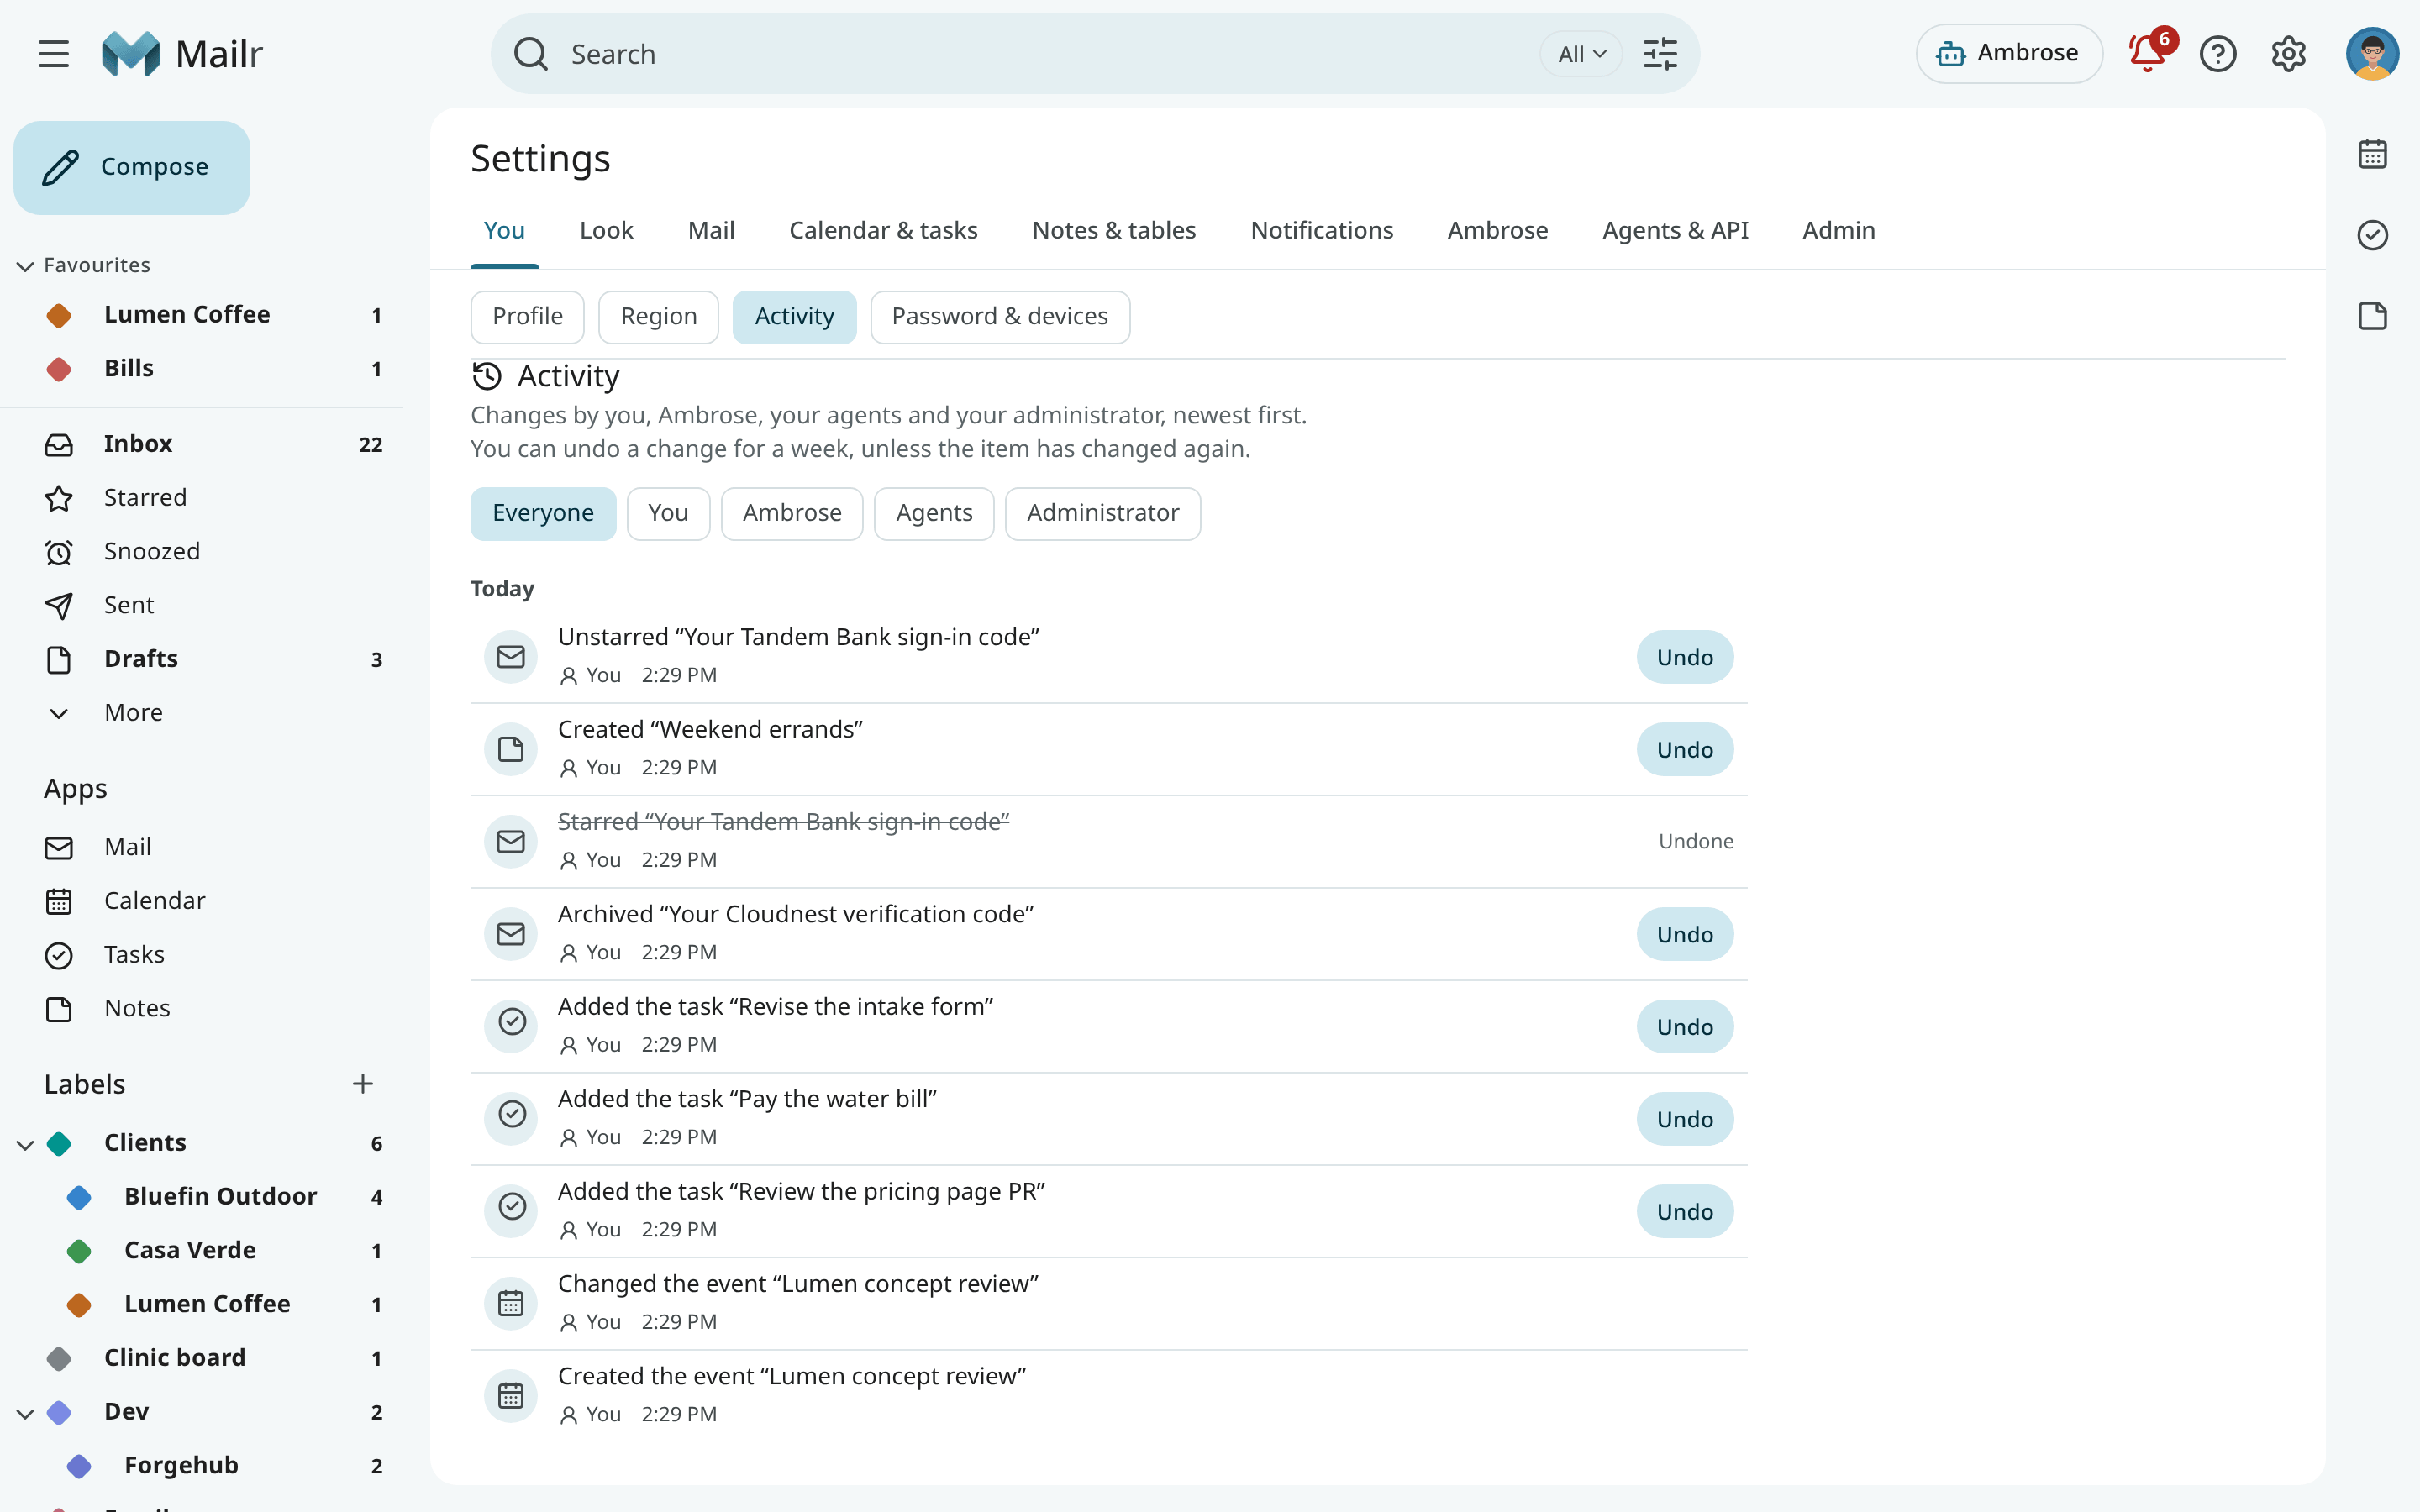This screenshot has width=2420, height=1512.
Task: Open the notifications bell
Action: coord(2147,53)
